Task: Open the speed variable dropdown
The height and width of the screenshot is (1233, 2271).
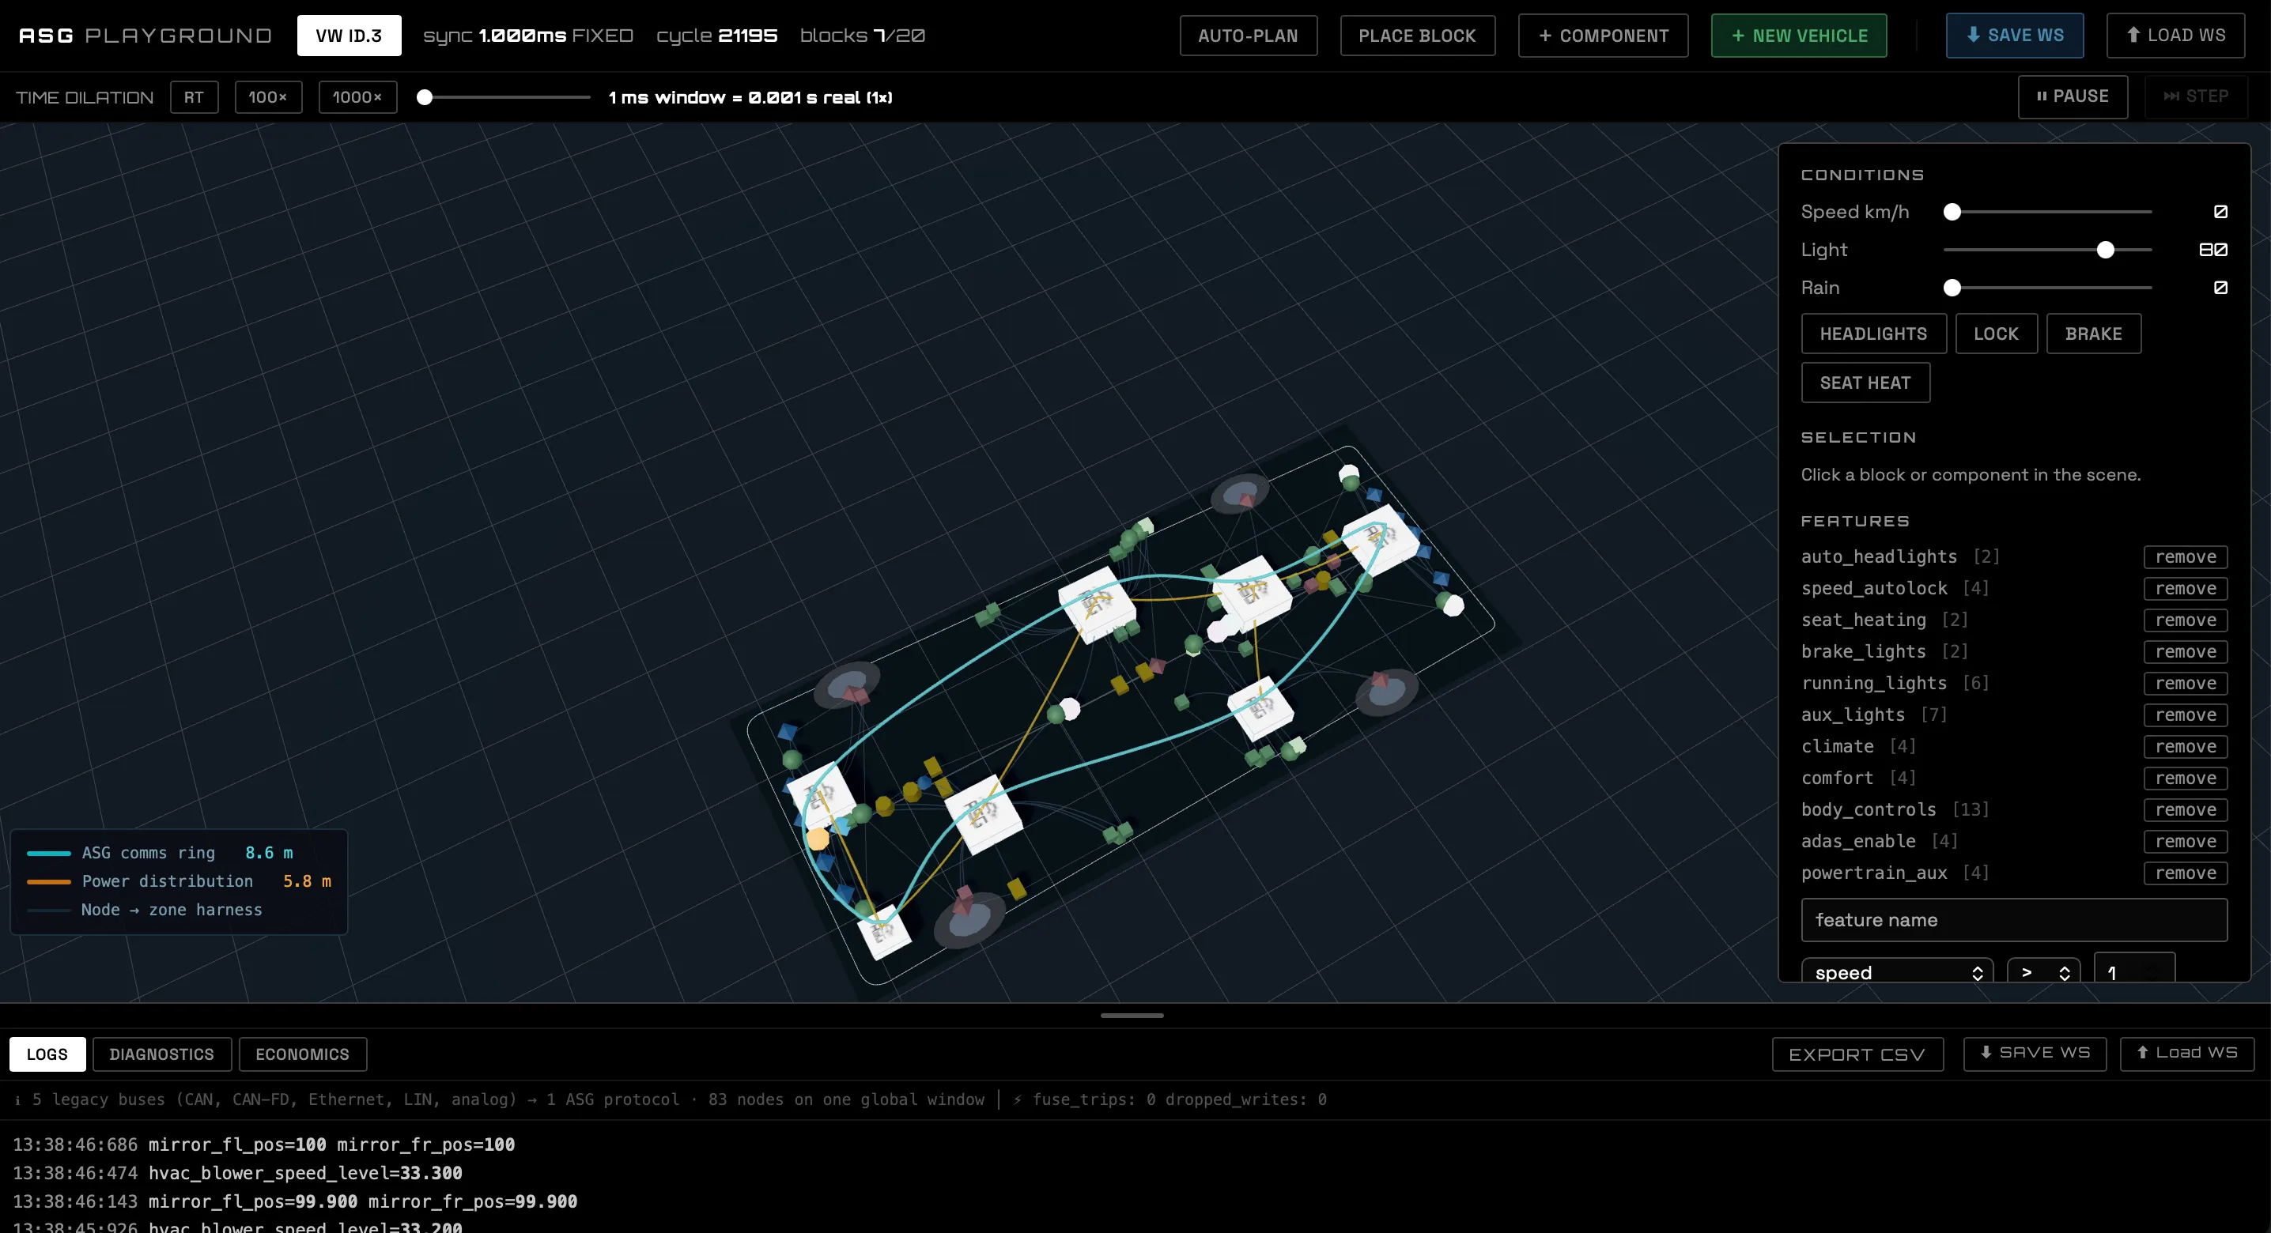Action: point(1897,971)
